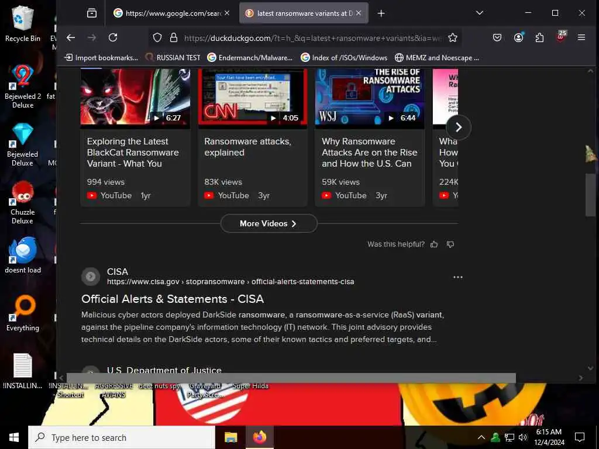
Task: Click the DuckDuckGo URL address bar
Action: [x=314, y=38]
